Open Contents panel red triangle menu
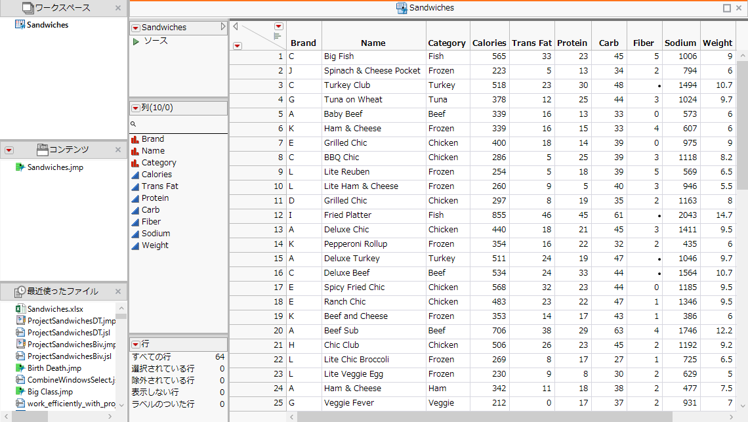The image size is (748, 422). (x=9, y=150)
